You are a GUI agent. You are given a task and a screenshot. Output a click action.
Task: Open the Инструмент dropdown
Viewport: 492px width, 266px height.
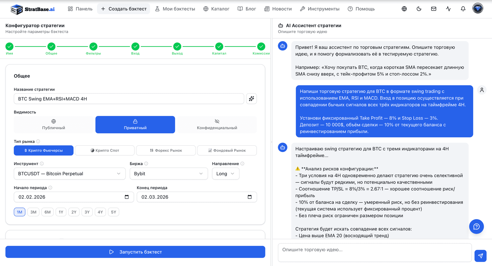coord(70,173)
